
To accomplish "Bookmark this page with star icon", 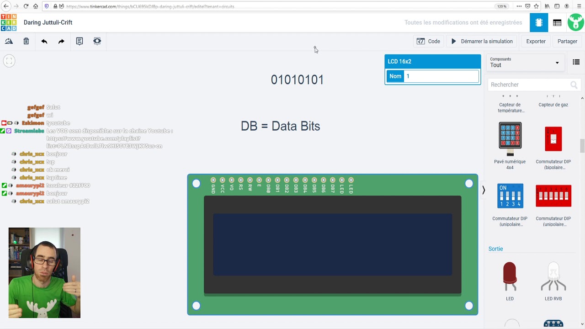I will coord(536,6).
